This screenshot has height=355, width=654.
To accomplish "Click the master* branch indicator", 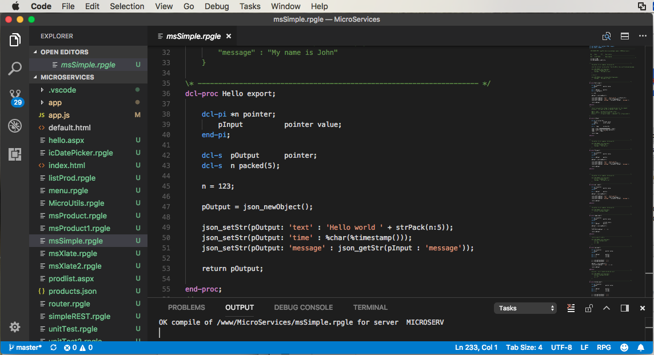I will click(x=26, y=348).
